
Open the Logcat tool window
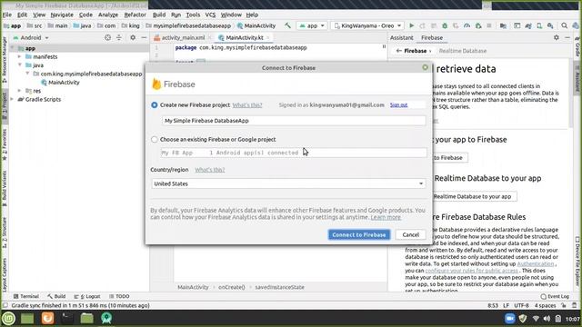coord(87,296)
